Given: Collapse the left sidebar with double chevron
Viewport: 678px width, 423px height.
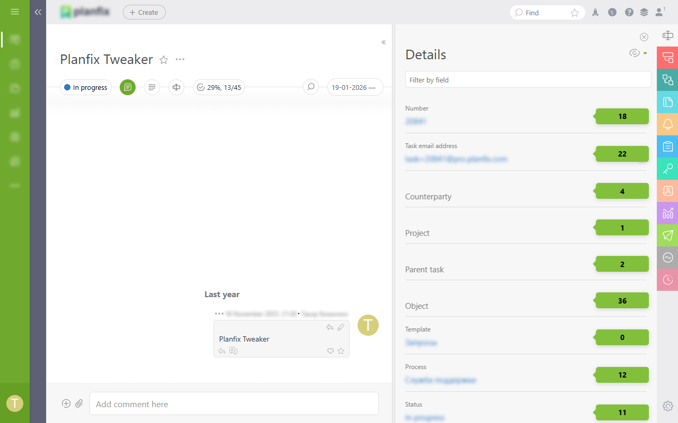Looking at the screenshot, I should pos(38,12).
